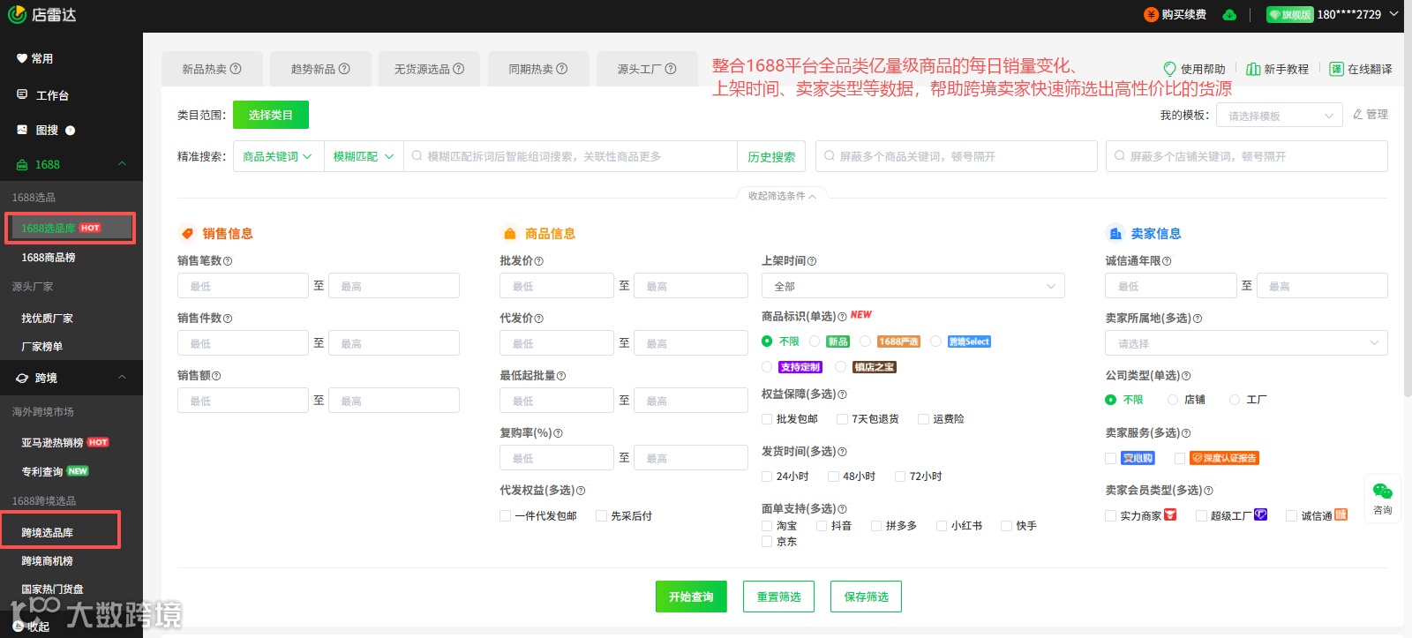
Task: Open the 卖家所属地 请选择 dropdown
Action: point(1246,343)
